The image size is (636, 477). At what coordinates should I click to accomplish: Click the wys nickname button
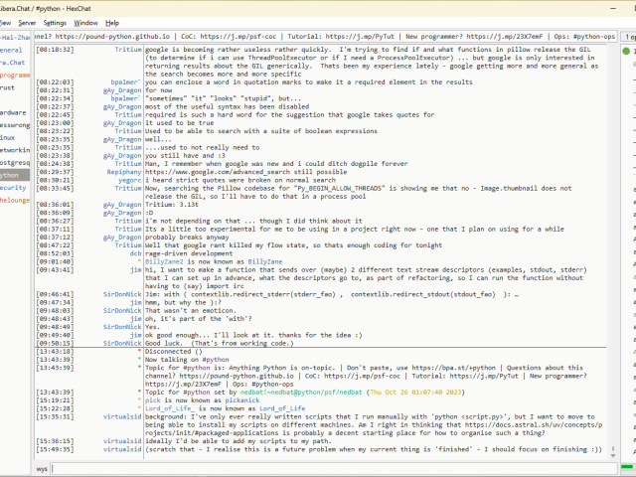[42, 467]
